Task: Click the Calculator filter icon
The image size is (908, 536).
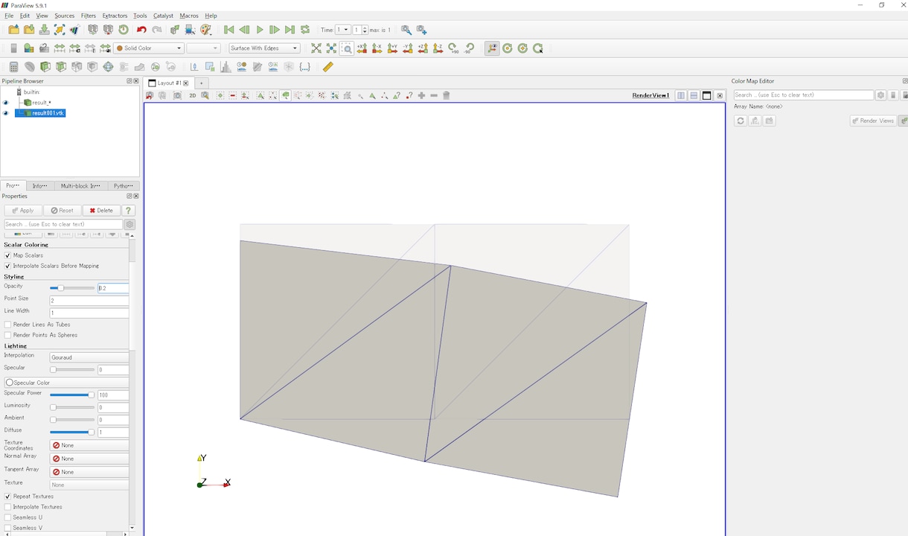Action: [13, 67]
